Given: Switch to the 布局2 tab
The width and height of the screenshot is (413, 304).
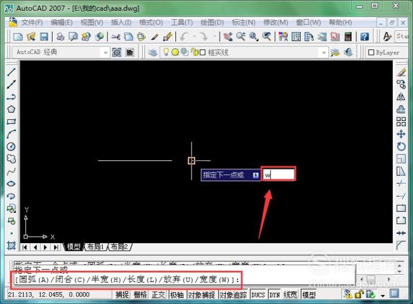Looking at the screenshot, I should point(119,247).
